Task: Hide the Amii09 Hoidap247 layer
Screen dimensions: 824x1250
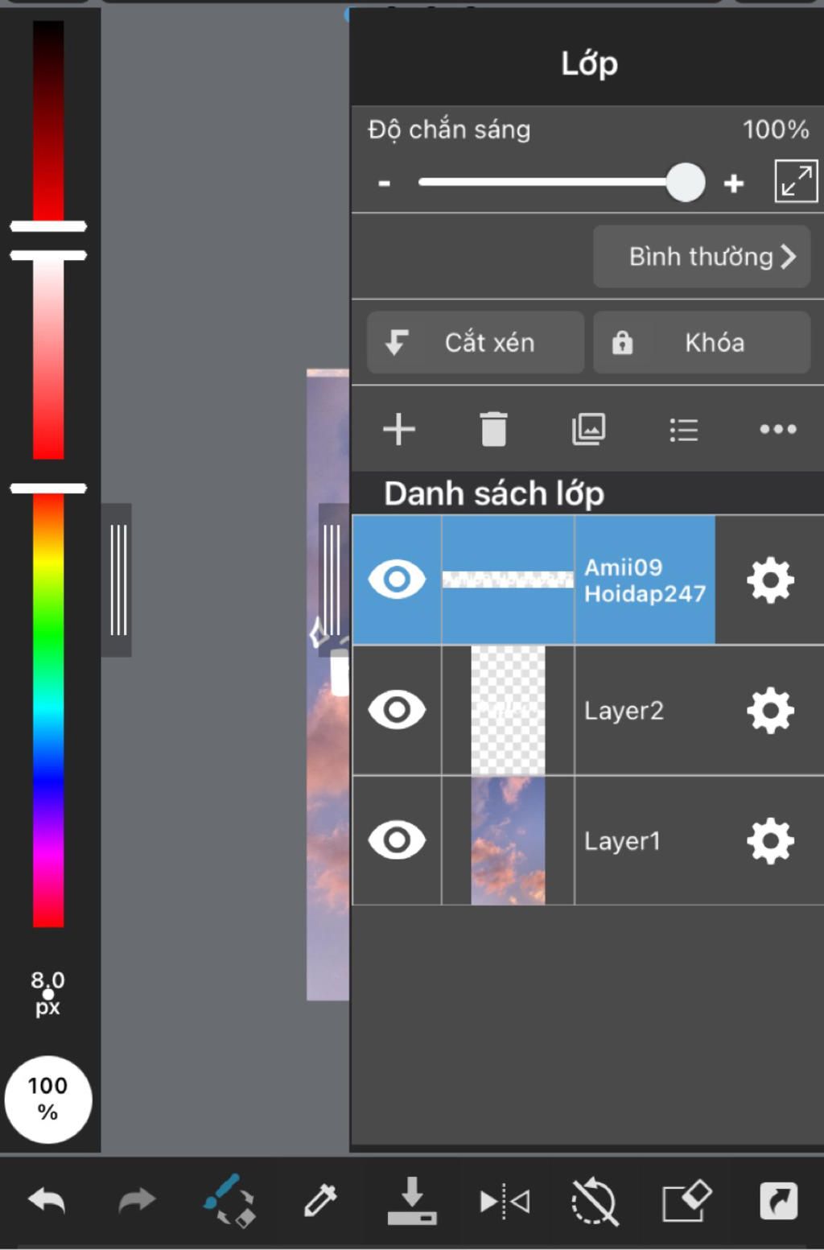Action: pos(397,579)
